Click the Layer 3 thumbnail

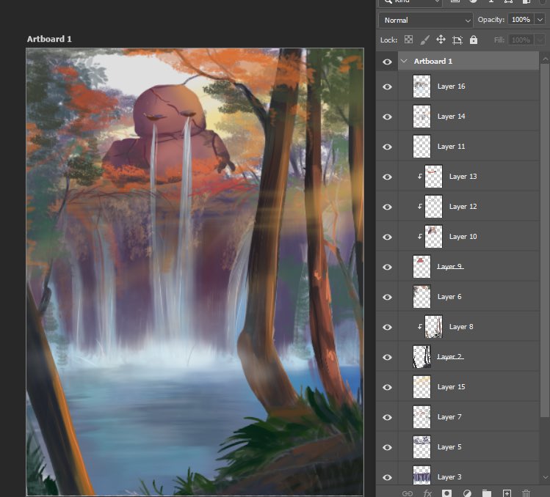click(x=421, y=476)
